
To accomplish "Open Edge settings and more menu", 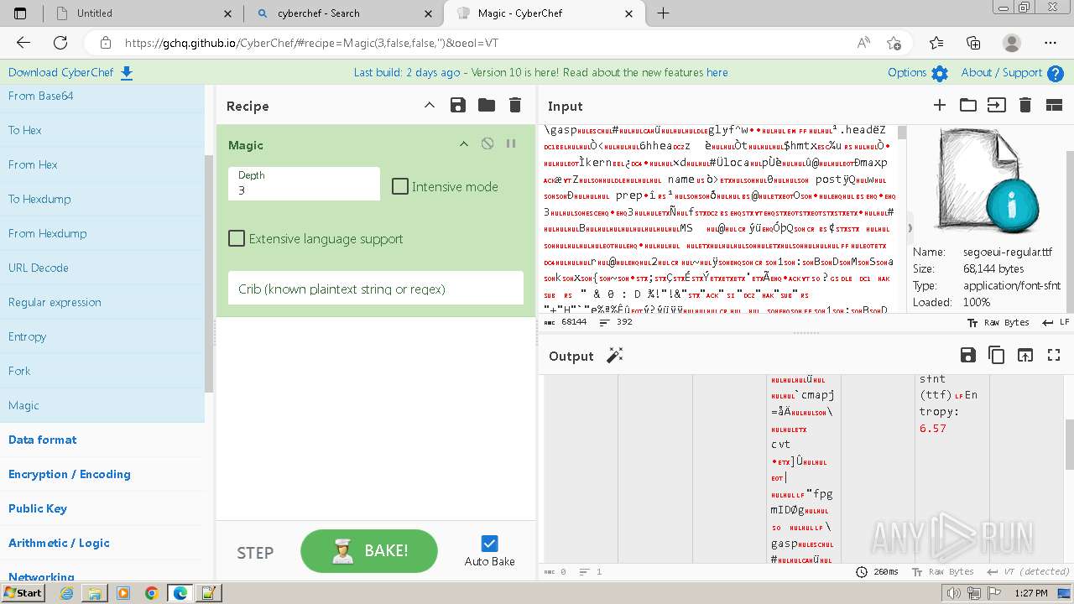I will click(1051, 43).
